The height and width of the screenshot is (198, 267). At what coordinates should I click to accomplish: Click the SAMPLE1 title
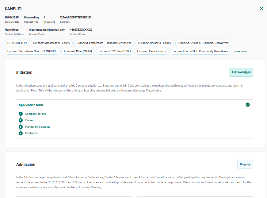(13, 9)
